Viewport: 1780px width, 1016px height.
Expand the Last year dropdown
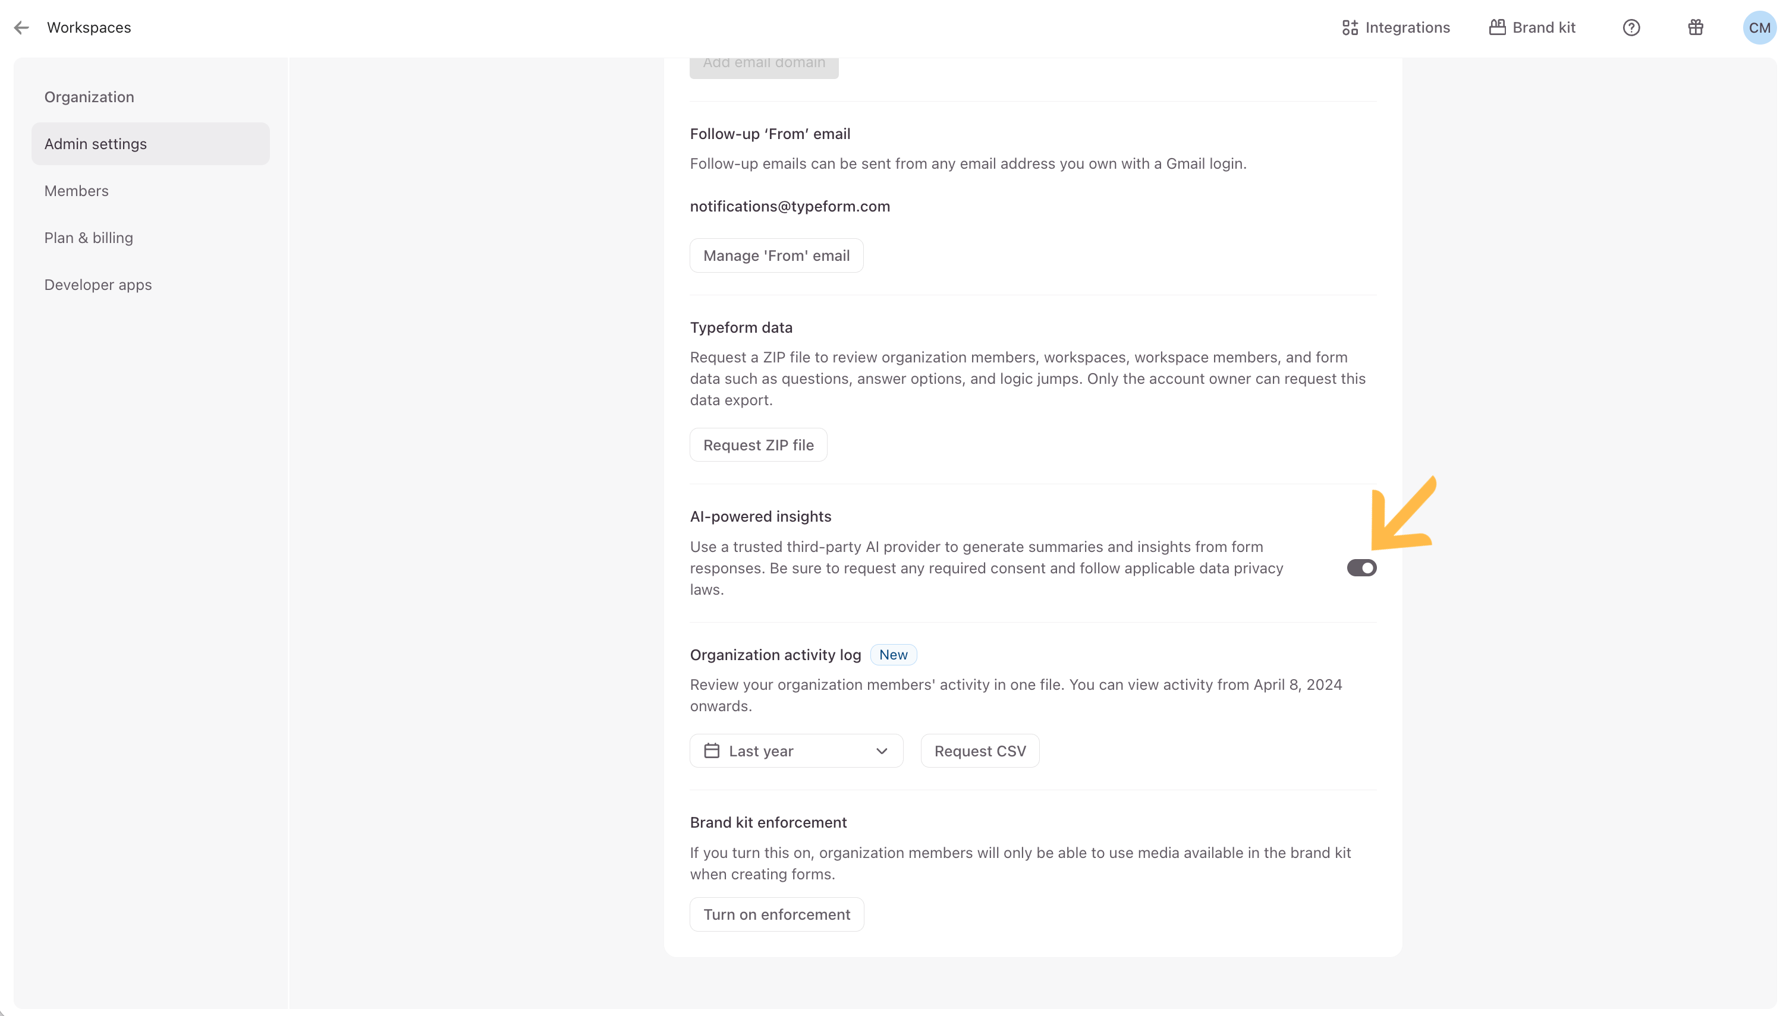795,751
